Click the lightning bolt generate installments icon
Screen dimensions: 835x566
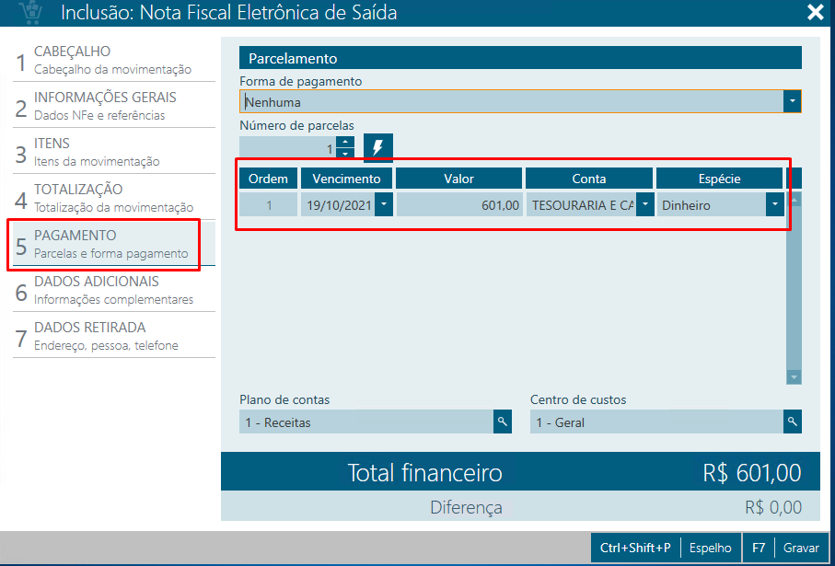tap(378, 147)
